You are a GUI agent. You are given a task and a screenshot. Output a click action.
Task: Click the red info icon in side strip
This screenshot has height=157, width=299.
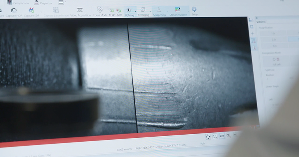tap(255, 48)
